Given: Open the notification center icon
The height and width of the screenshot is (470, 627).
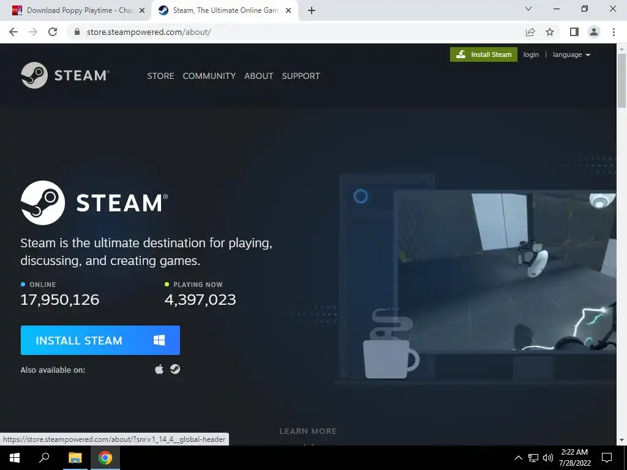Looking at the screenshot, I should pos(607,458).
